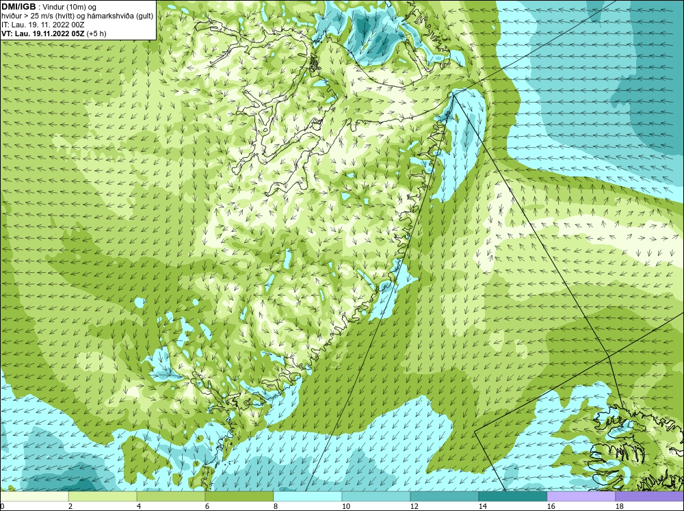Click the legend tick label 10
Screen dimensions: 684x511
(345, 506)
